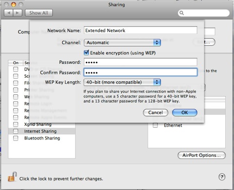Toggle the Bluetooth Sharing checkbox
This screenshot has height=190, width=234.
(16, 138)
